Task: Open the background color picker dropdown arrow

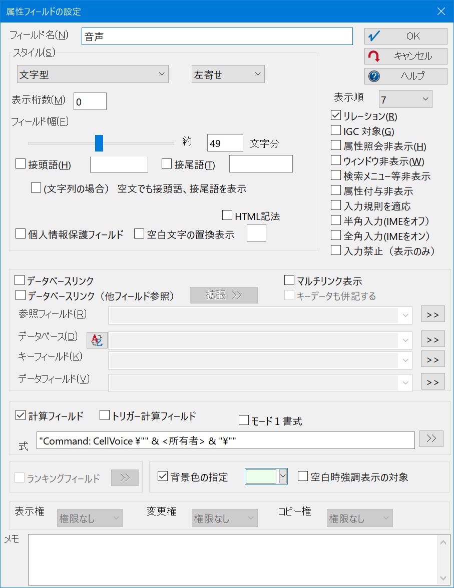Action: pos(283,476)
